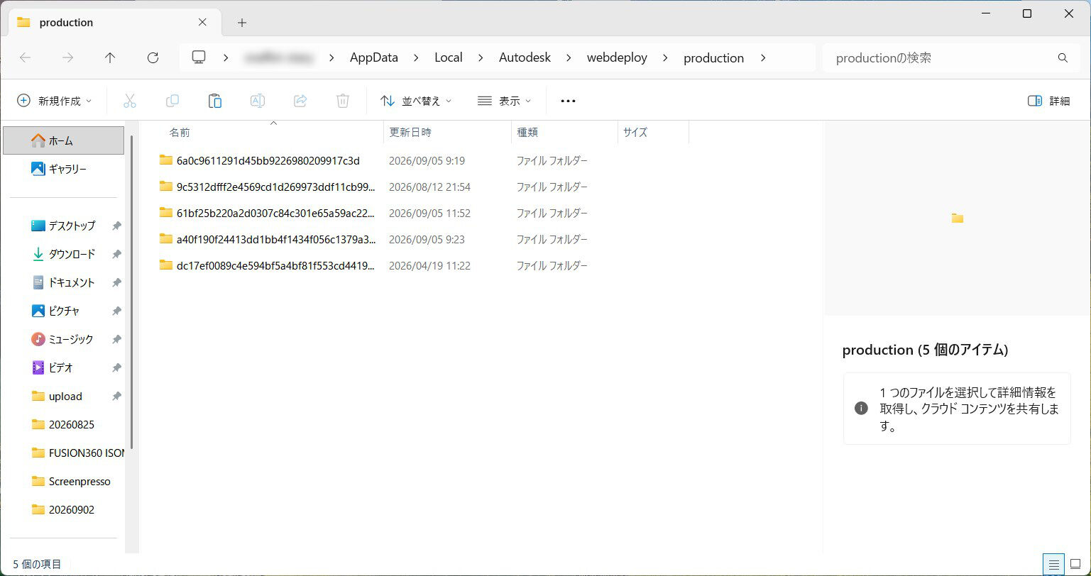Expand the chevron after production in address bar
Screen dimensions: 1091x576
point(763,58)
